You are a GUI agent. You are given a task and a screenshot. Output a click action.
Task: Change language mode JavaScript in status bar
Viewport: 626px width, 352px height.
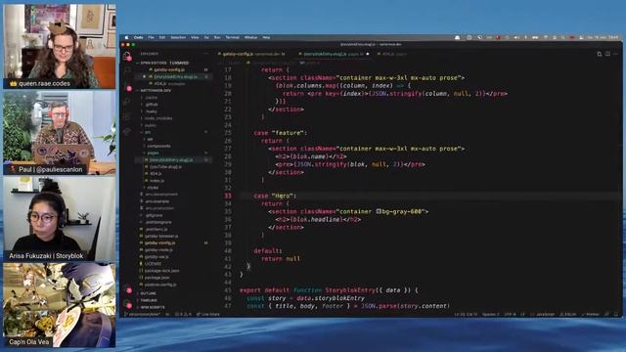(x=545, y=315)
